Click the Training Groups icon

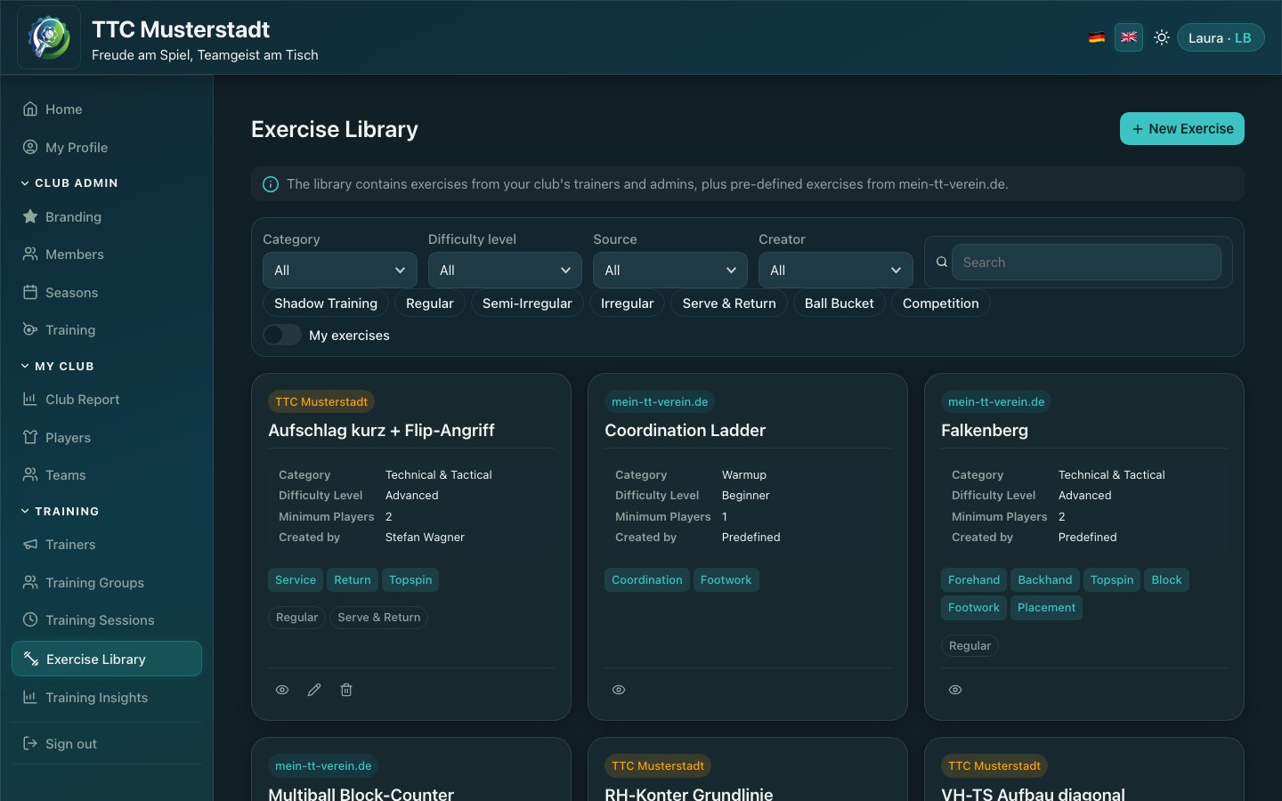click(x=30, y=582)
